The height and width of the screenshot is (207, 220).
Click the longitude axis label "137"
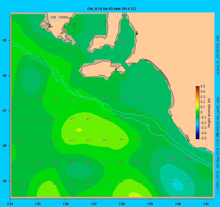[x=94, y=204]
